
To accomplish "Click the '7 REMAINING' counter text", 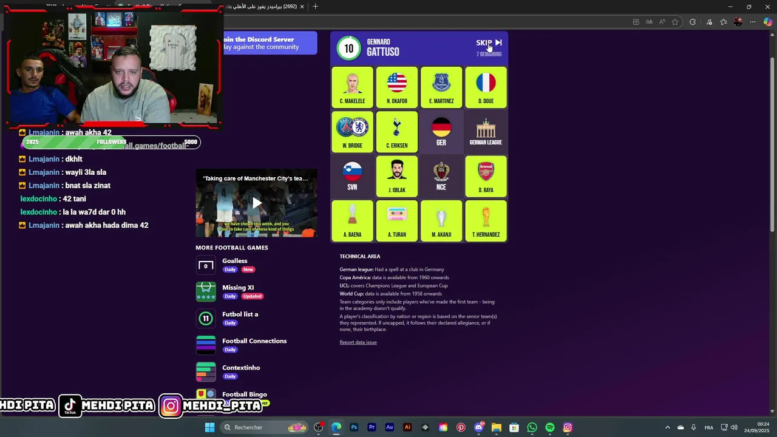I will click(489, 54).
